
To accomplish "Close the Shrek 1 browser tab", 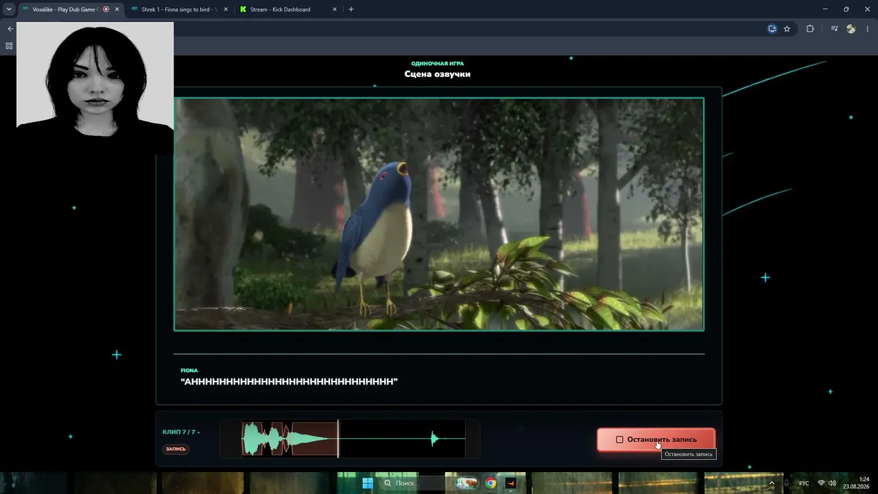I will [226, 10].
